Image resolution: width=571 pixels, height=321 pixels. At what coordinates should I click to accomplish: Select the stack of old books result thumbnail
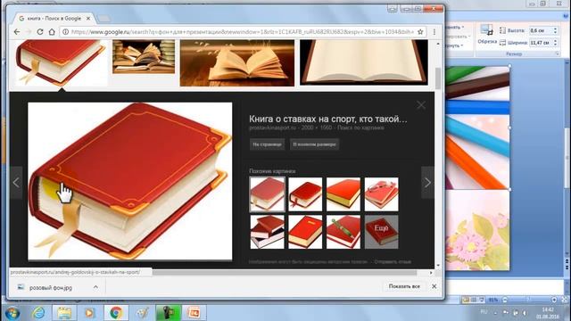[x=144, y=57]
